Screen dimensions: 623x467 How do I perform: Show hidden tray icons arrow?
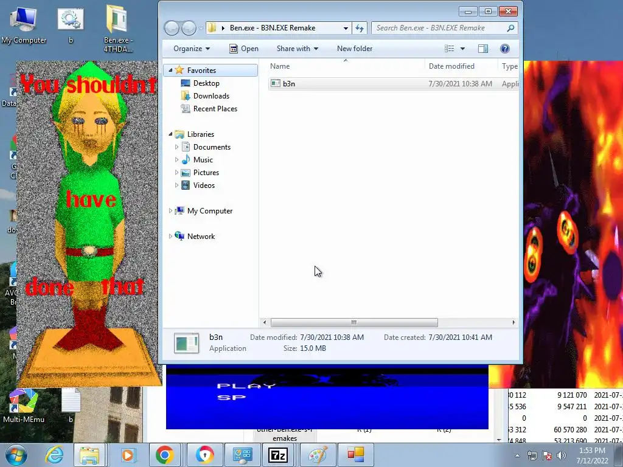(x=517, y=455)
